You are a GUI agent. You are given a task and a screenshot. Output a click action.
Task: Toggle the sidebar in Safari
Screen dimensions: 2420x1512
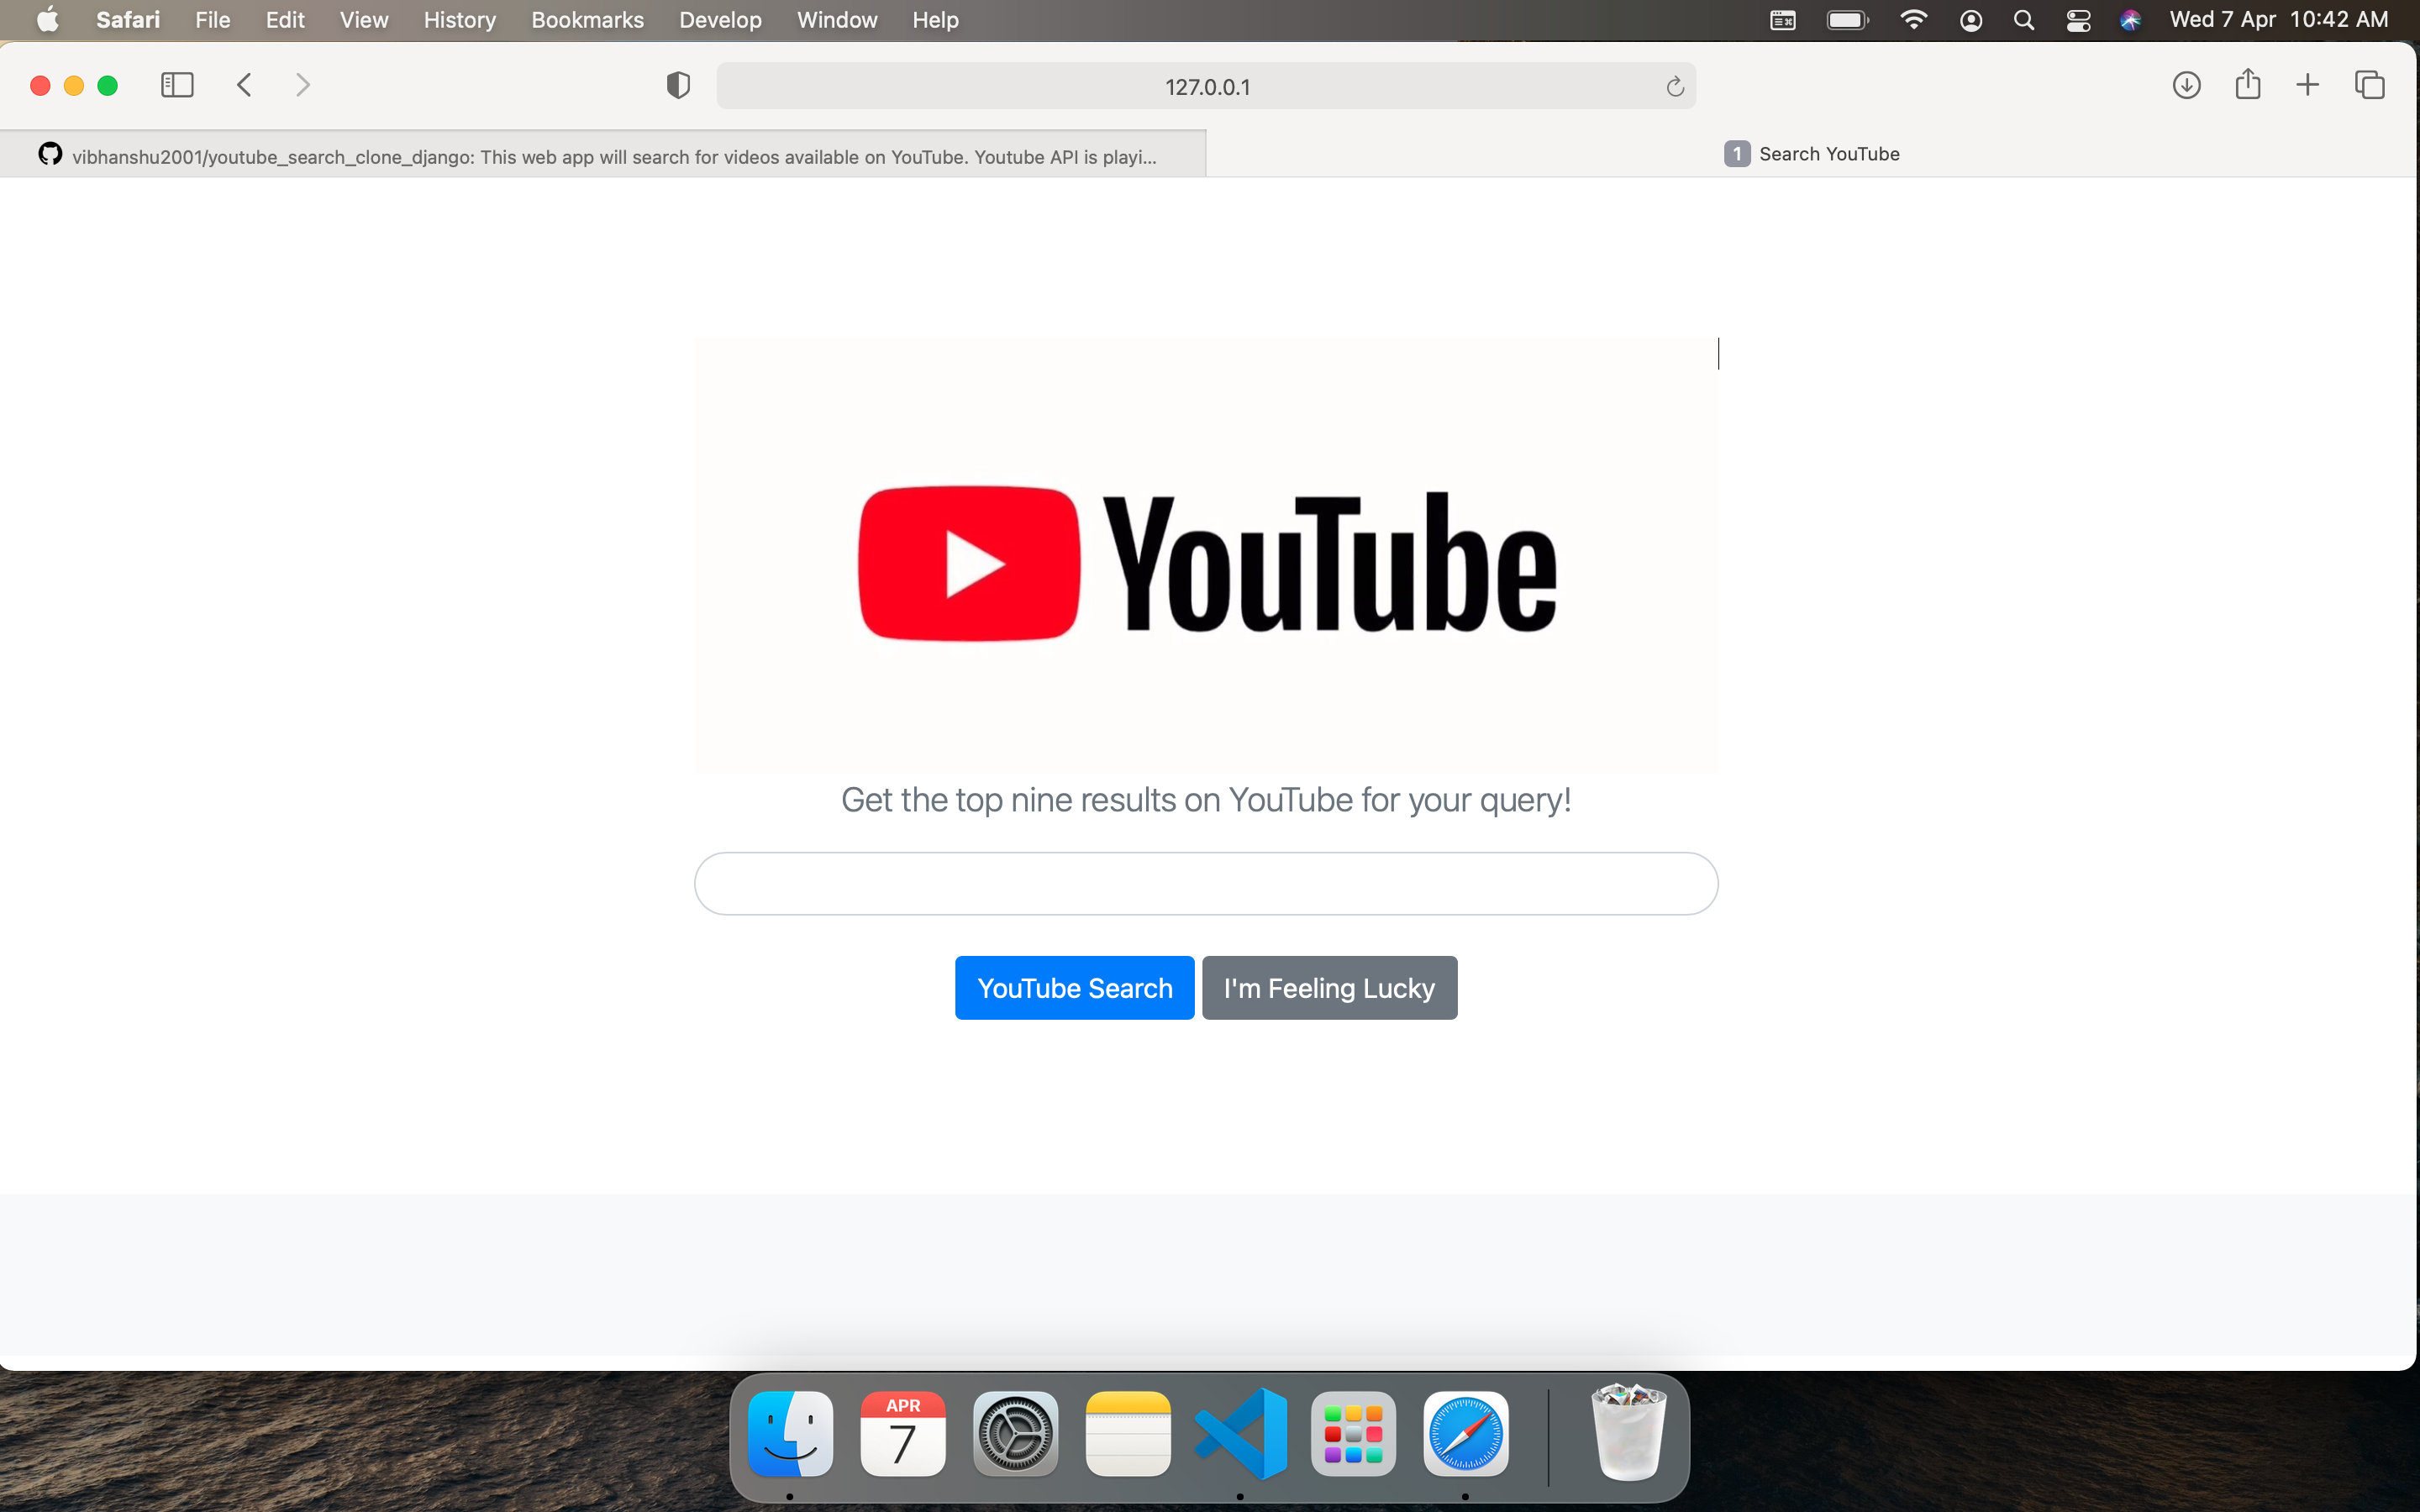pos(177,85)
